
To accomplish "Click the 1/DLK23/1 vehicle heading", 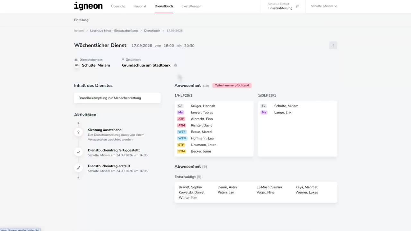I will coord(267,96).
